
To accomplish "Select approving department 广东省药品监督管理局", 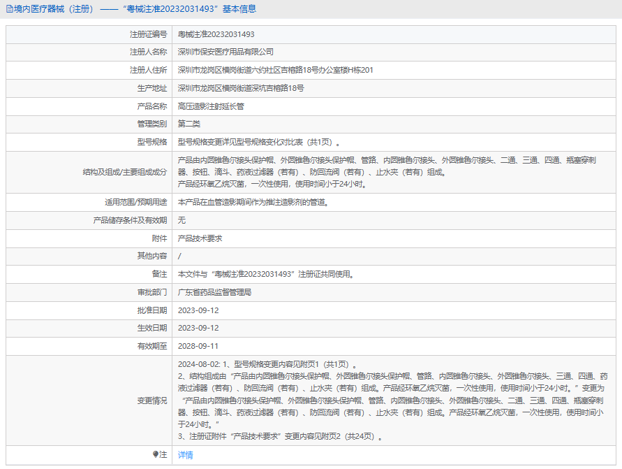I will (214, 292).
